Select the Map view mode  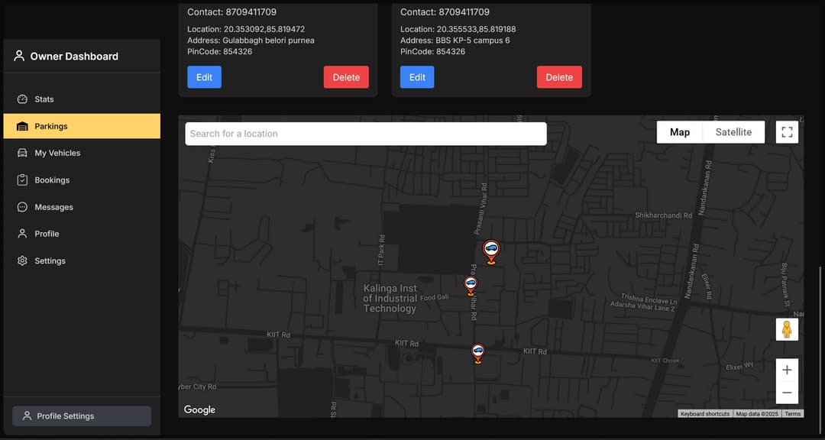tap(678, 131)
